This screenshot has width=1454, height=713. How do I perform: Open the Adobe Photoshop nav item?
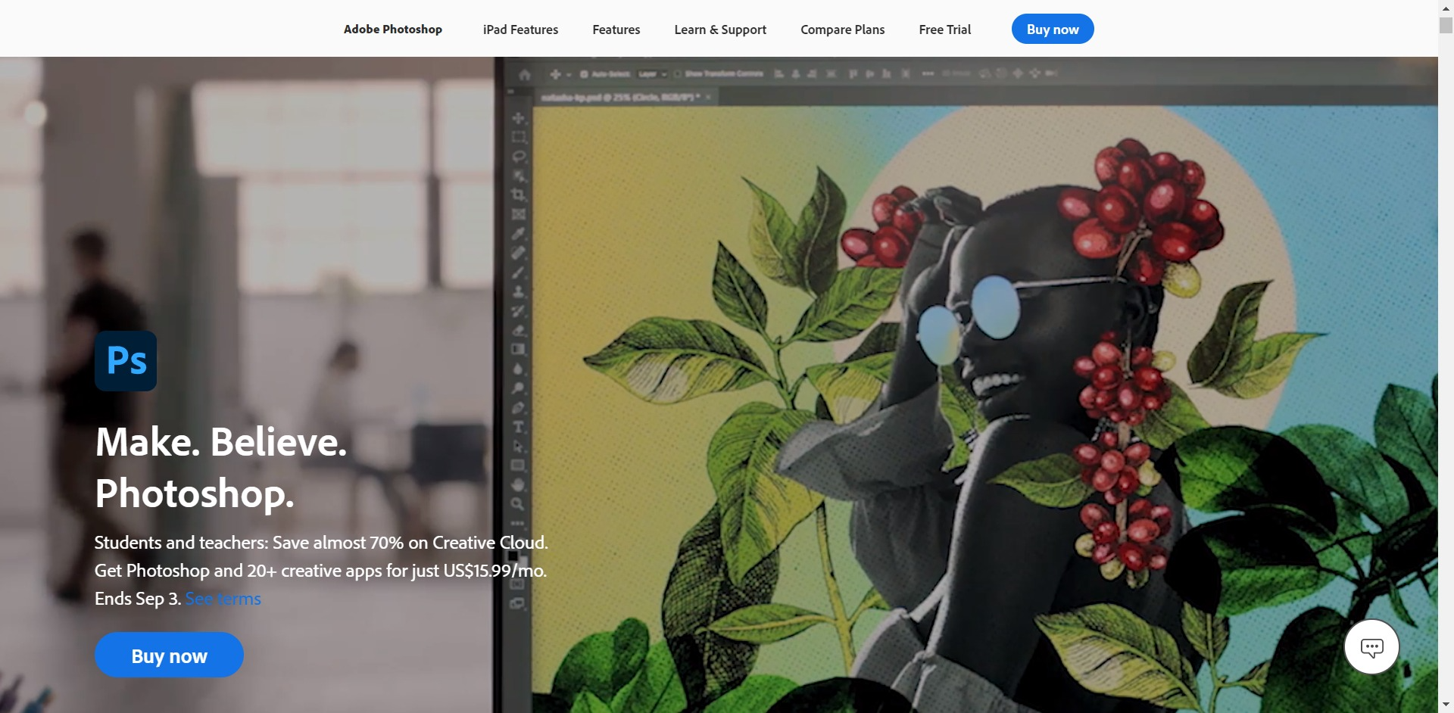click(392, 29)
